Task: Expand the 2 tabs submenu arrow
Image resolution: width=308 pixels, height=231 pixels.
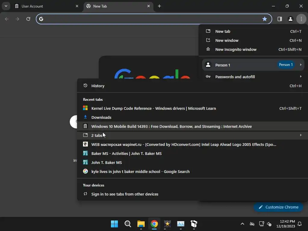Action: (x=301, y=135)
